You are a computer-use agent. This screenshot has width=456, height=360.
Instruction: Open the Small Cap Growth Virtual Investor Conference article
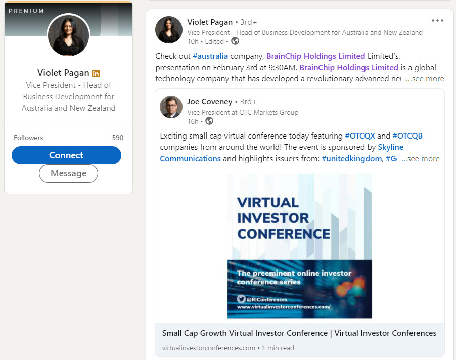click(x=299, y=333)
